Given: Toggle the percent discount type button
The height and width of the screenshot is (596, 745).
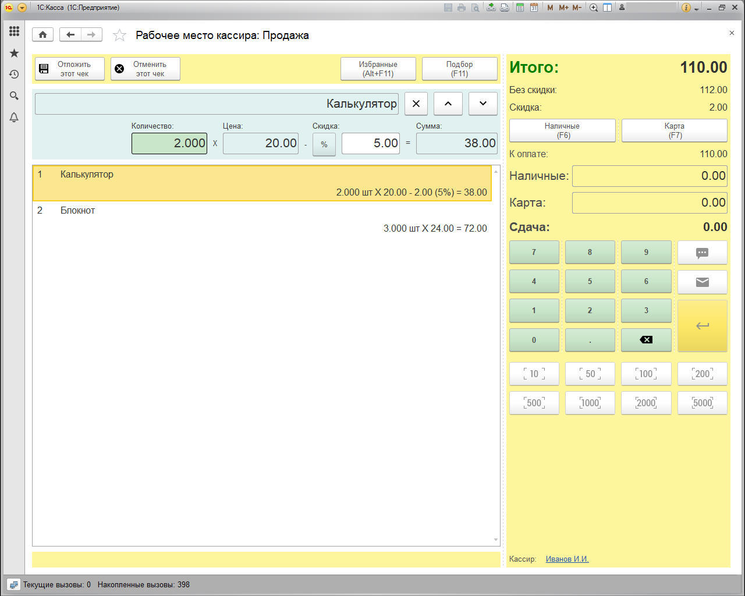Looking at the screenshot, I should point(324,144).
